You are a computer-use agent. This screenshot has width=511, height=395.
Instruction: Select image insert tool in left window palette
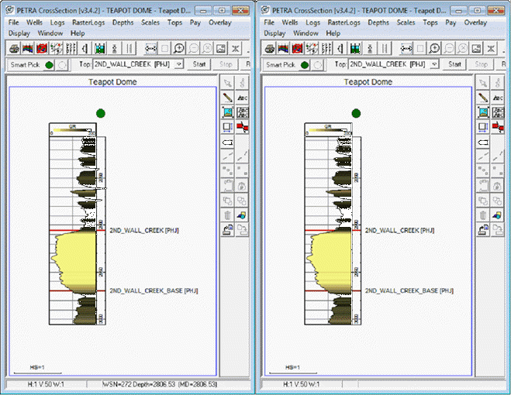pyautogui.click(x=227, y=112)
